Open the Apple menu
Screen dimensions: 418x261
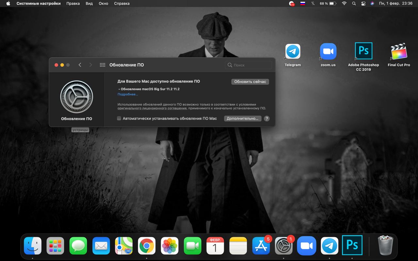click(8, 4)
